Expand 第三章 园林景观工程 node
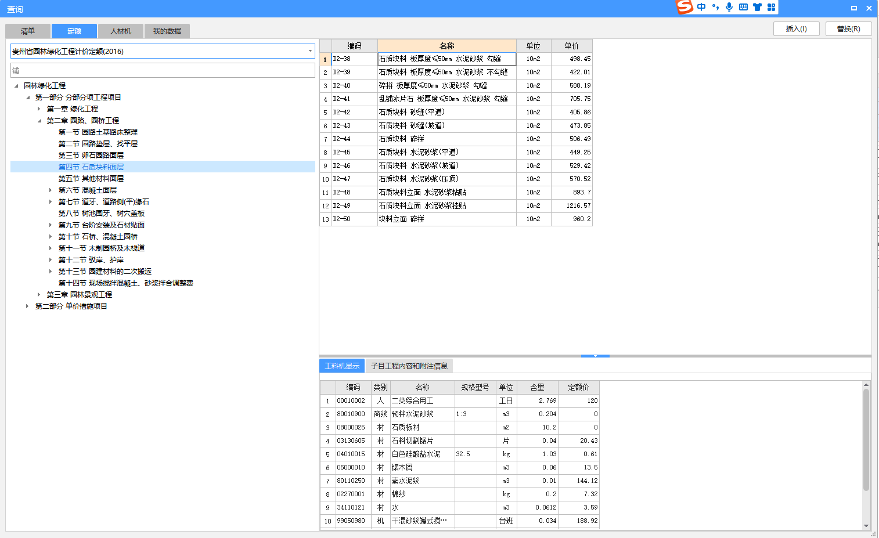 [39, 295]
